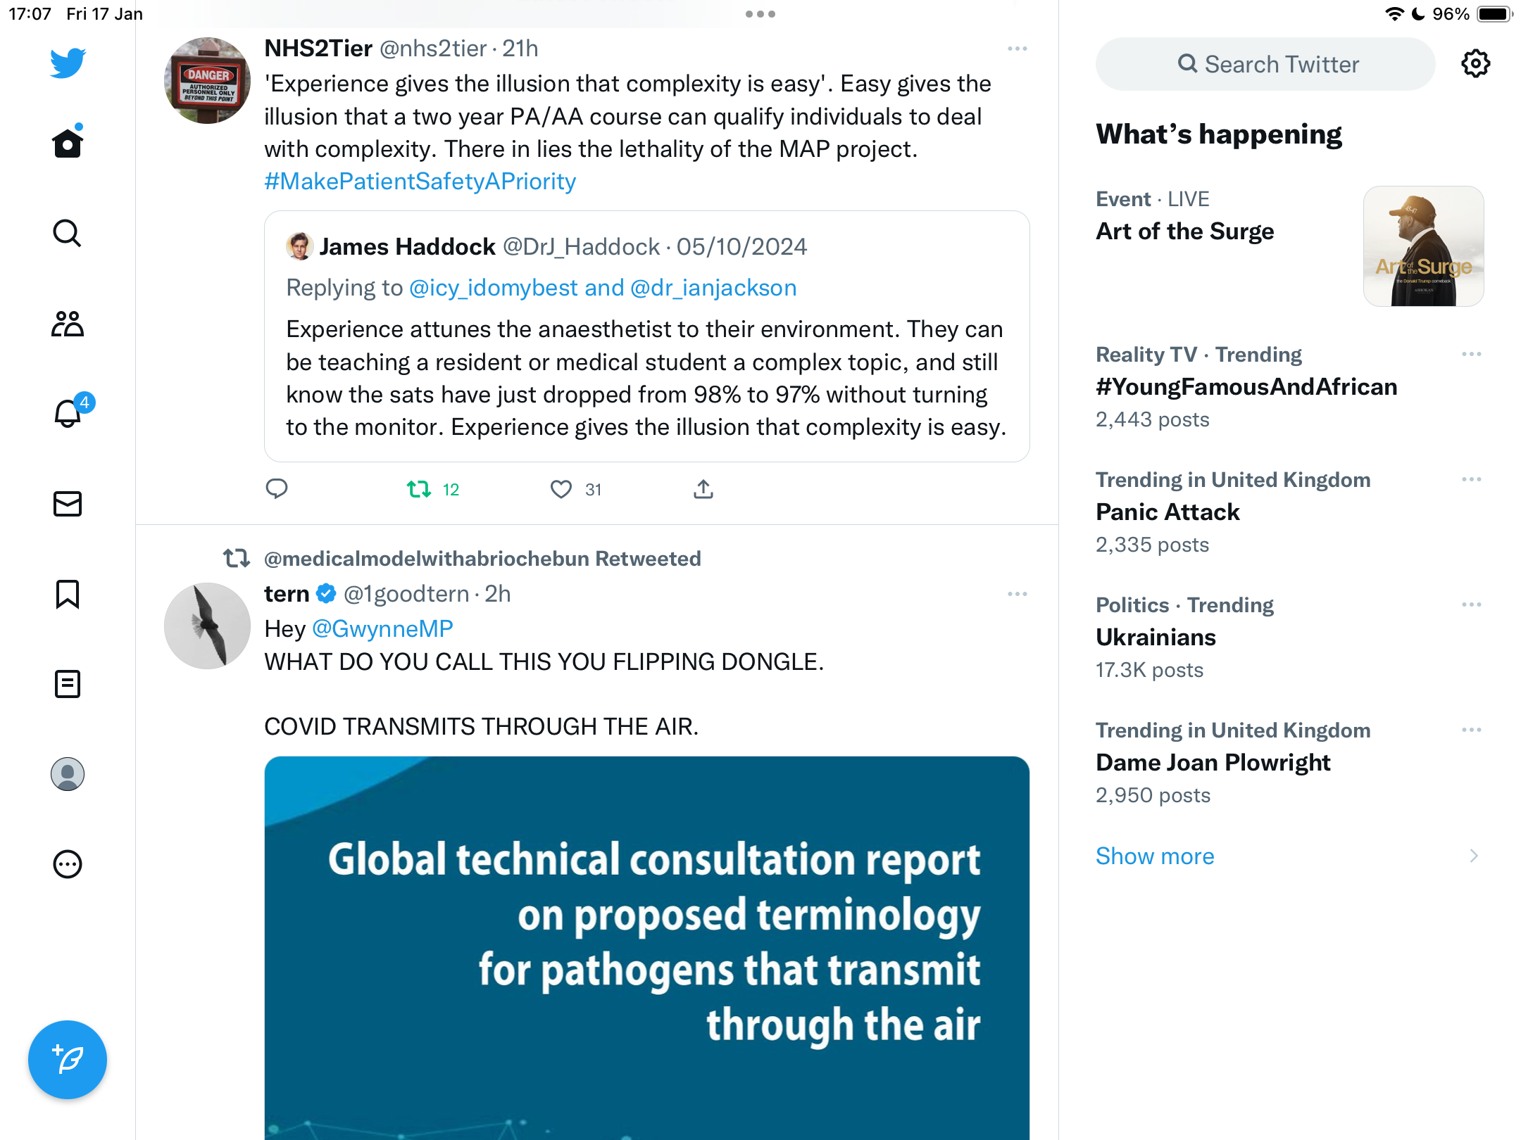The image size is (1521, 1140).
Task: Open Profile avatar icon in sidebar
Action: point(68,774)
